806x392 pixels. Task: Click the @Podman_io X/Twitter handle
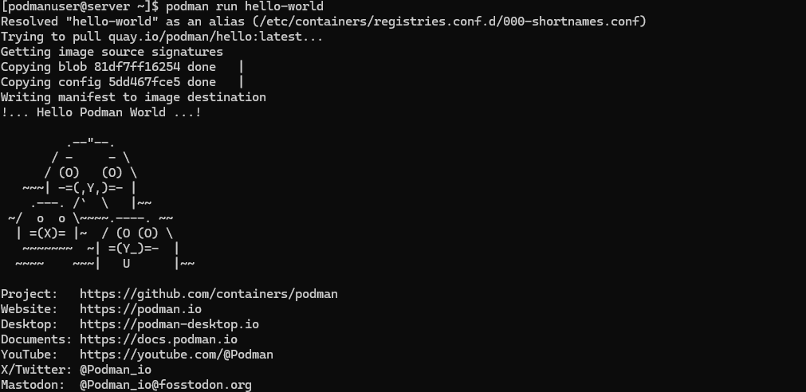116,370
